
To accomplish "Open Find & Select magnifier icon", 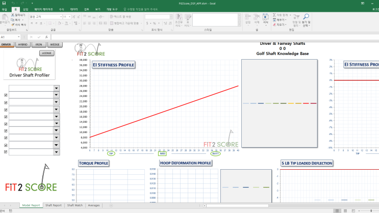I will [306, 17].
